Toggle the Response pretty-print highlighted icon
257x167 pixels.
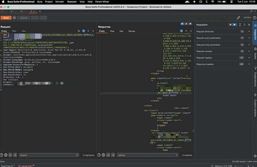[181, 31]
